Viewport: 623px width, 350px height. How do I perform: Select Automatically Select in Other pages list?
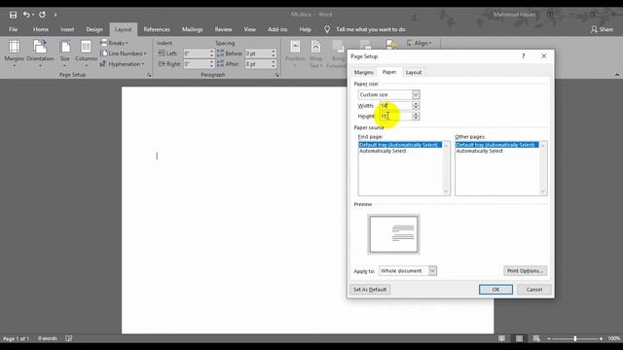[497, 151]
